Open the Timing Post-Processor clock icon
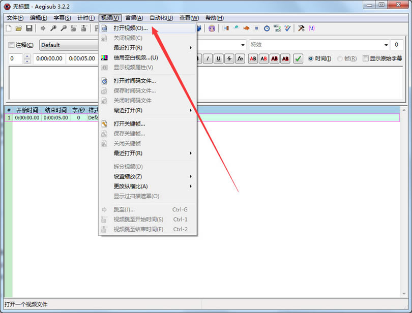This screenshot has width=412, height=313. point(267,28)
